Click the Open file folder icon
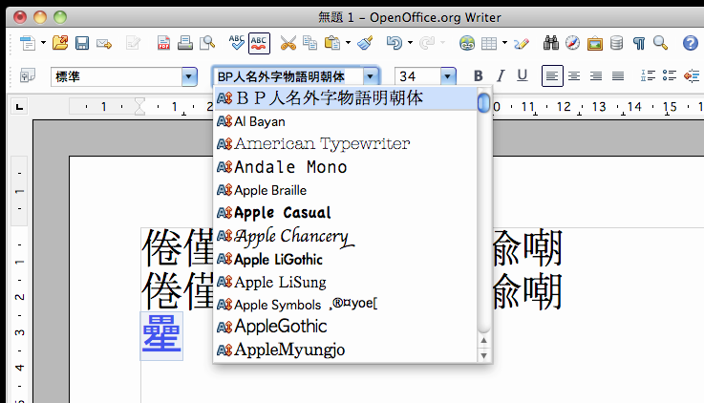Image resolution: width=704 pixels, height=403 pixels. (x=60, y=43)
